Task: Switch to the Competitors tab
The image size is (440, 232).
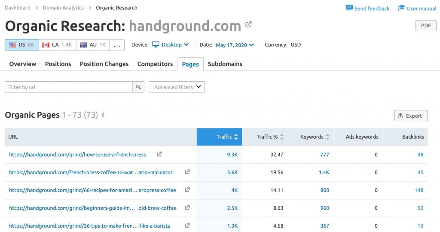Action: [x=155, y=64]
